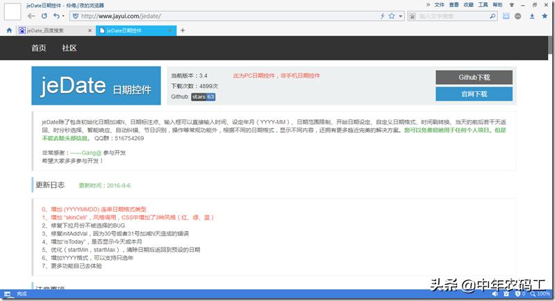Open a new tab with plus button
Image resolution: width=555 pixels, height=301 pixels.
[x=183, y=31]
